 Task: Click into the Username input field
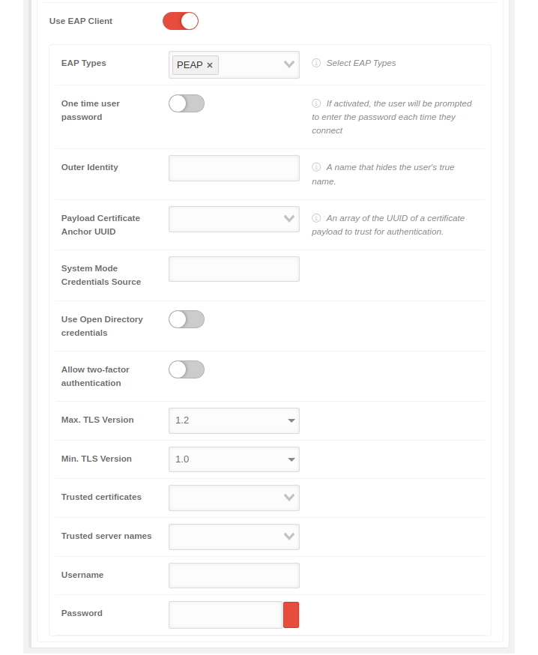point(234,576)
